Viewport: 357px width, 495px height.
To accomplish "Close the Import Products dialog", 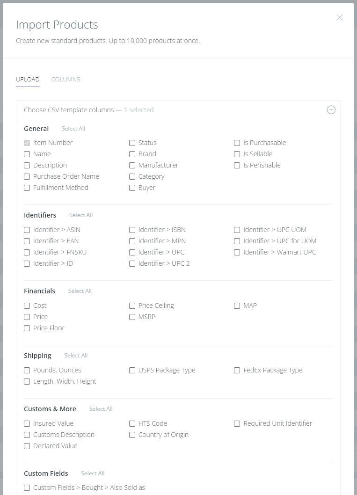I will pyautogui.click(x=340, y=18).
